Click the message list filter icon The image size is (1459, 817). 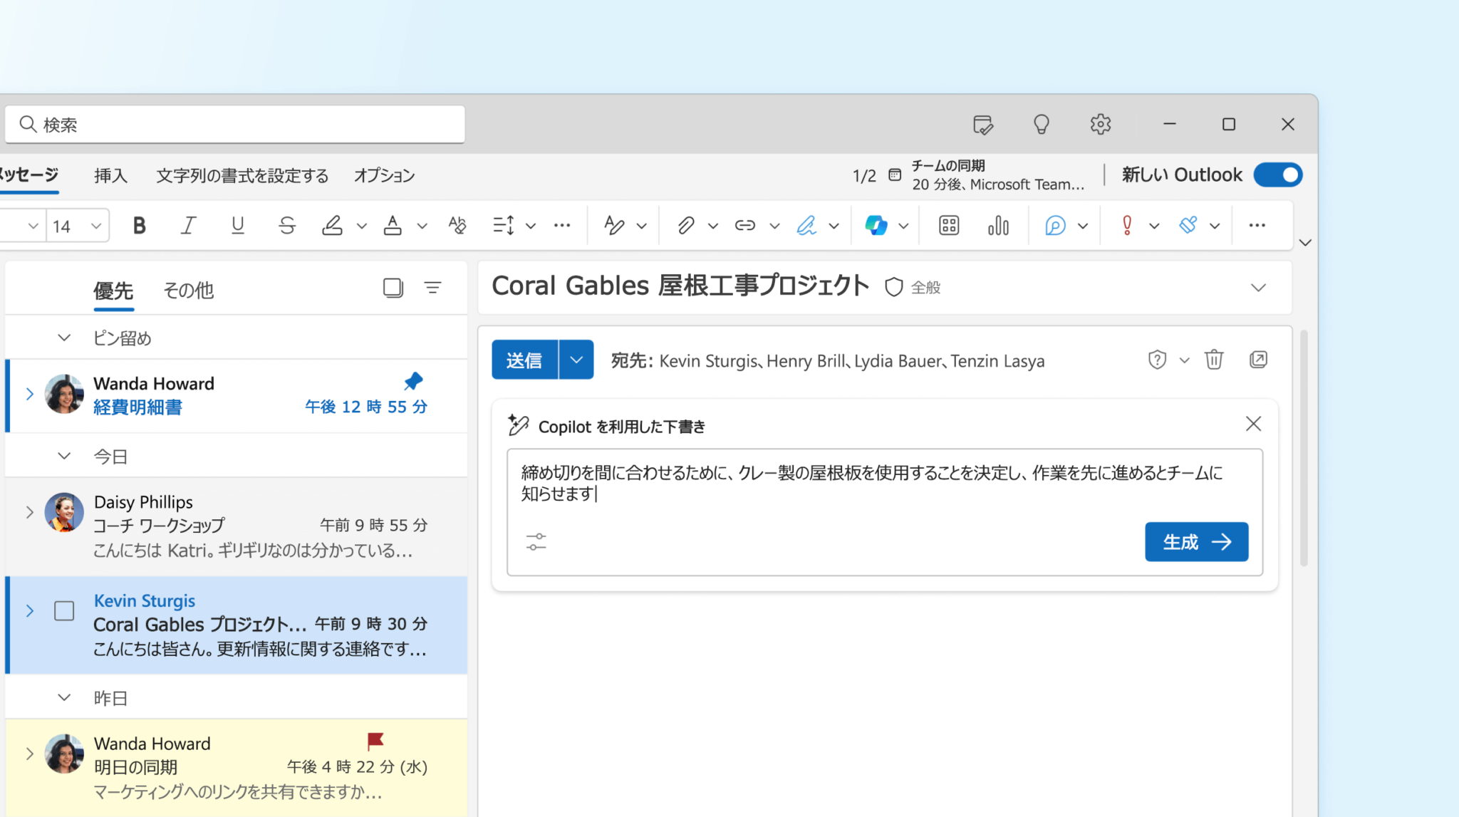pos(433,288)
